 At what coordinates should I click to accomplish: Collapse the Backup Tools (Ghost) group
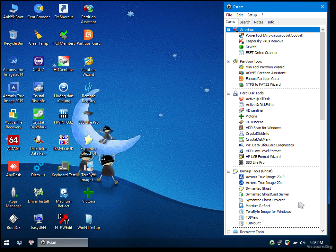(x=229, y=171)
